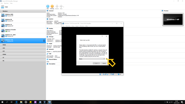Expand the AGS group
The height and width of the screenshot is (104, 185).
[1, 48]
